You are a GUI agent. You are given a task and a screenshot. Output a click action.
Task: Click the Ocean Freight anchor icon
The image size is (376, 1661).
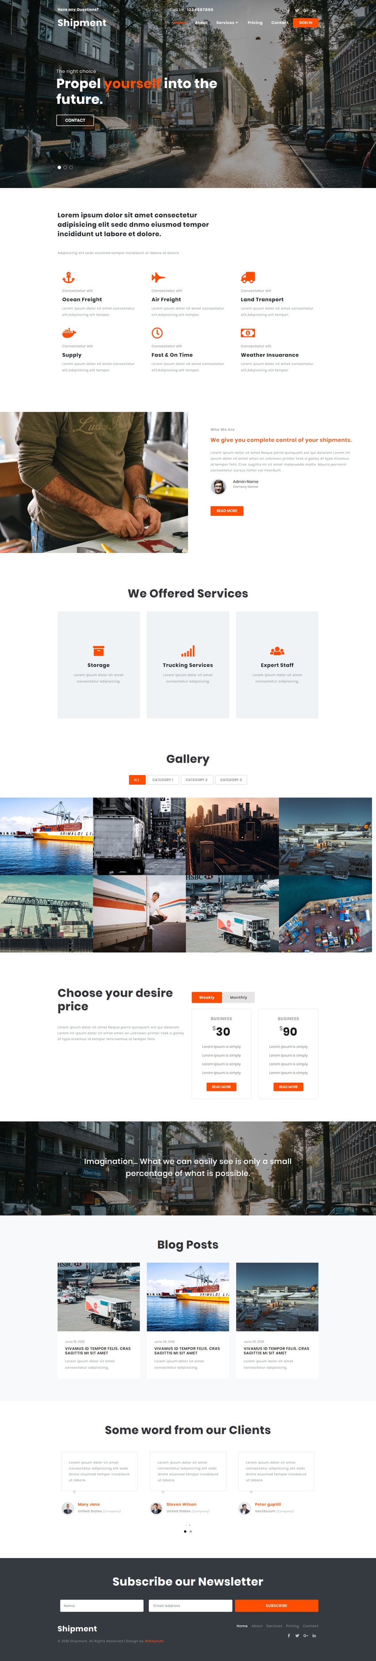(x=69, y=278)
